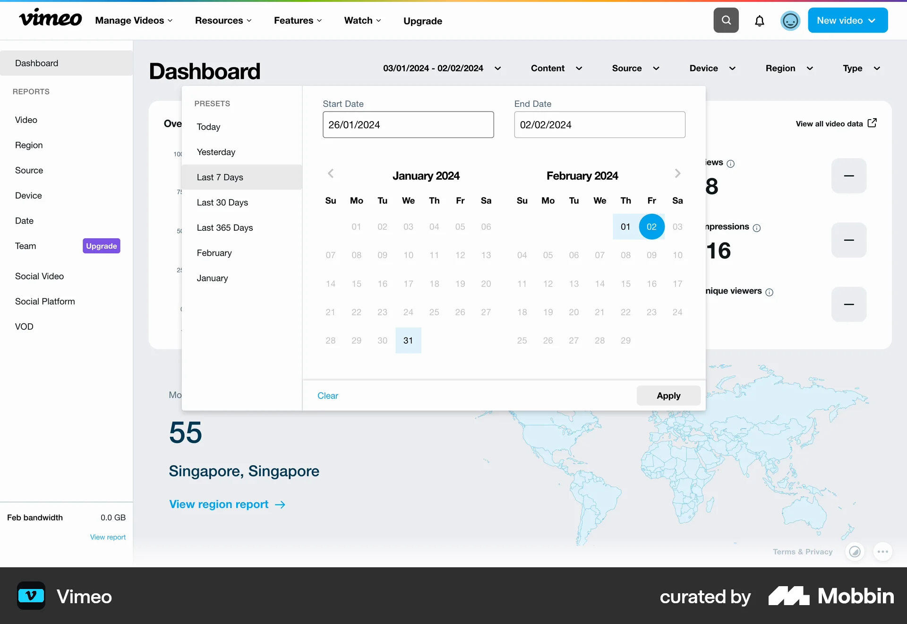Open the Content filter dropdown

click(557, 68)
